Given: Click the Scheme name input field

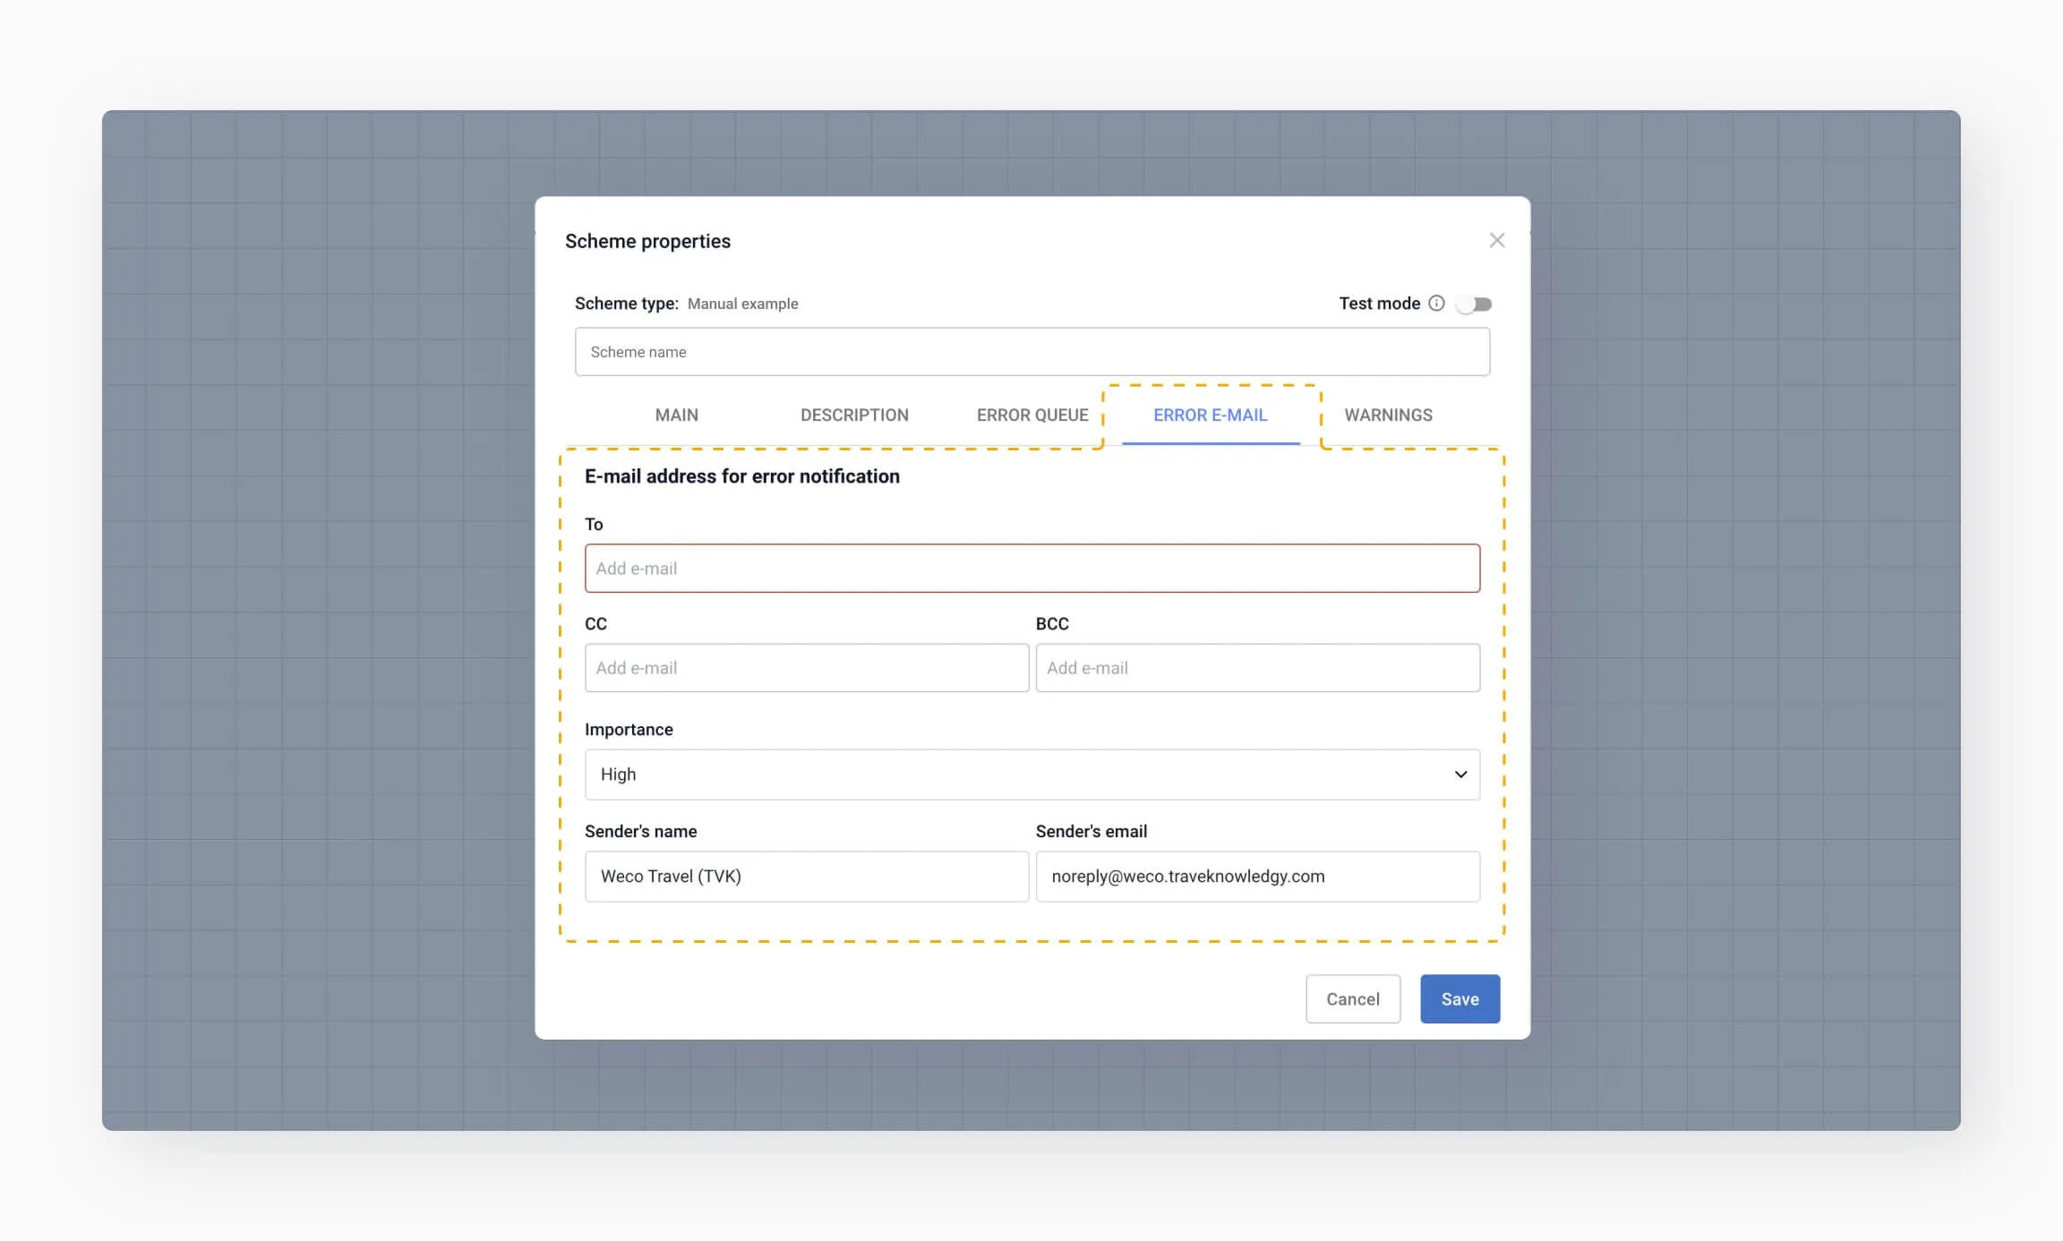Looking at the screenshot, I should [1031, 352].
